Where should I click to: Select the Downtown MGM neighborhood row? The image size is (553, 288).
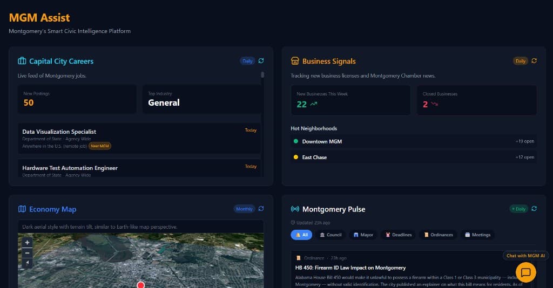click(414, 141)
